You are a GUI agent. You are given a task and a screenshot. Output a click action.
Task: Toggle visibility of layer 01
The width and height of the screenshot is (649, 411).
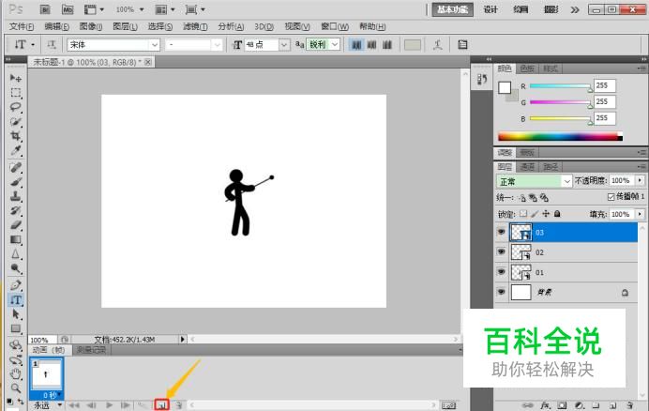[501, 272]
